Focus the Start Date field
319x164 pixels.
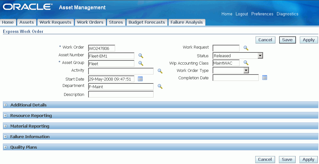[x=111, y=79]
